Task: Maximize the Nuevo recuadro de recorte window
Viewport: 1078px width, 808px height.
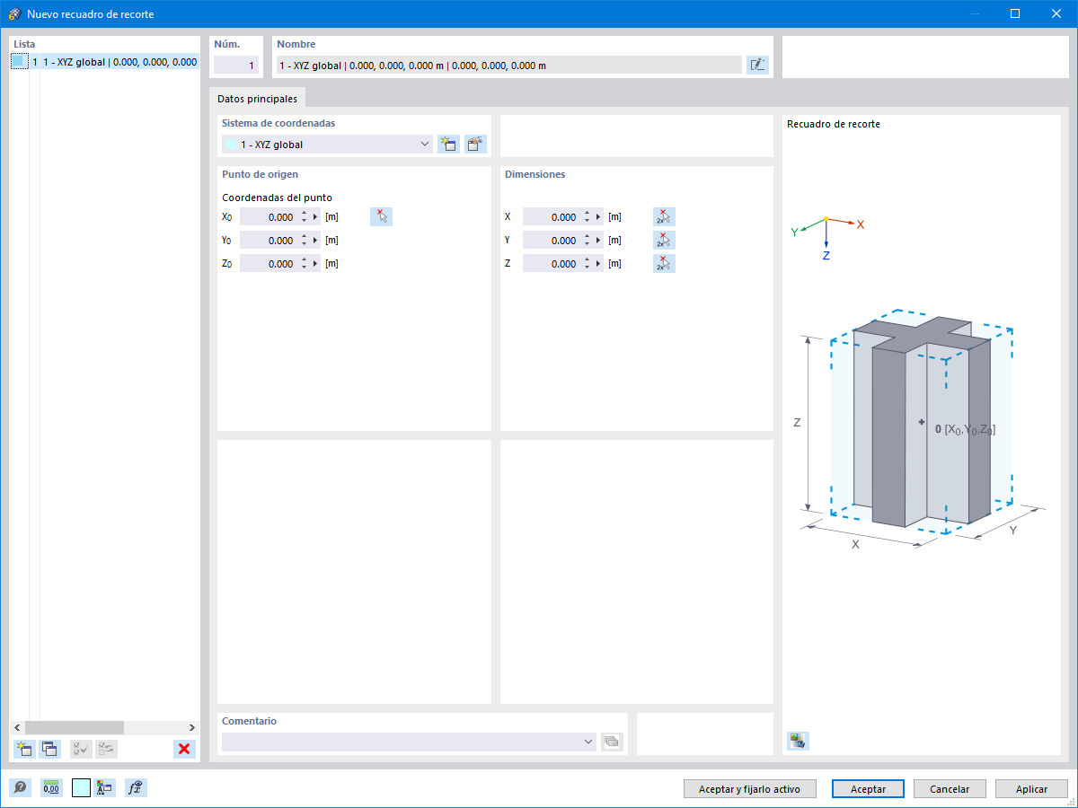Action: point(1015,13)
